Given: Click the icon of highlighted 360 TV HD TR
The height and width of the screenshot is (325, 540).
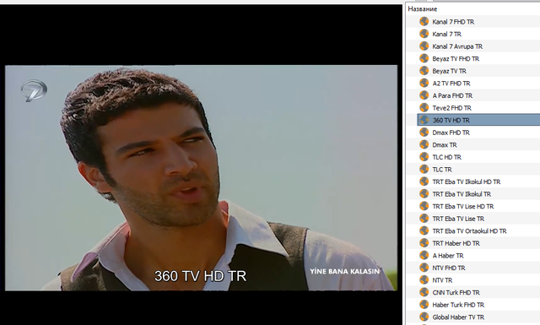Looking at the screenshot, I should [424, 120].
